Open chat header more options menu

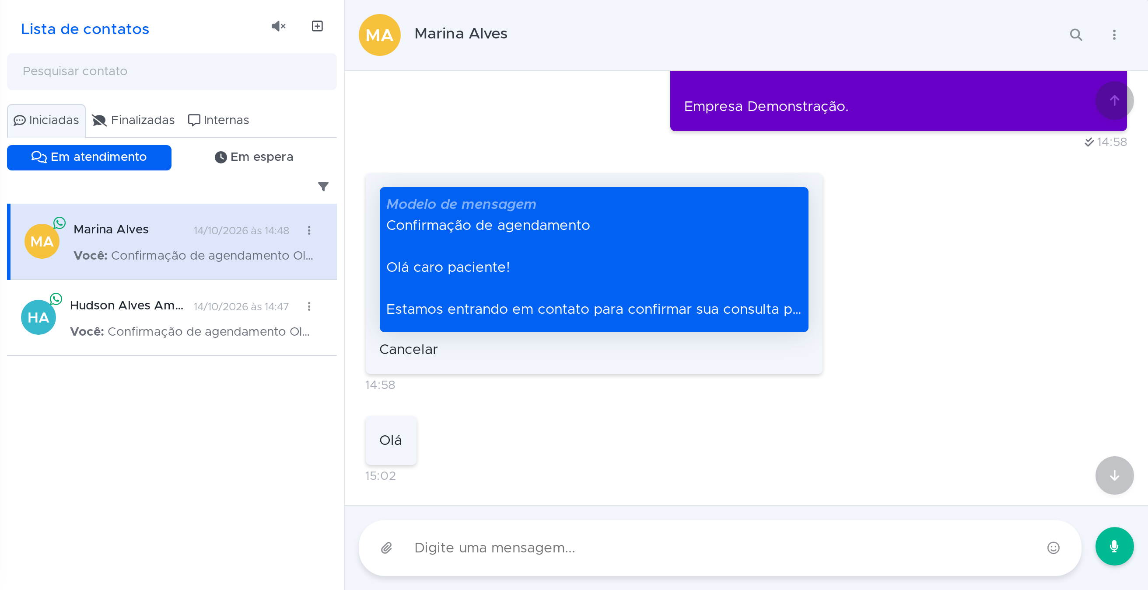(x=1114, y=35)
